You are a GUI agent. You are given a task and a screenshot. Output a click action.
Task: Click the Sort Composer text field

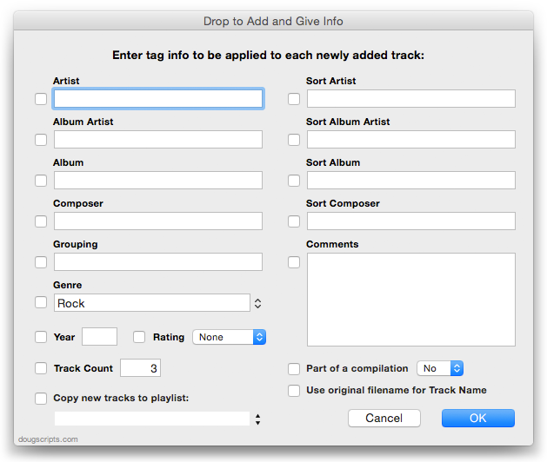coord(411,221)
